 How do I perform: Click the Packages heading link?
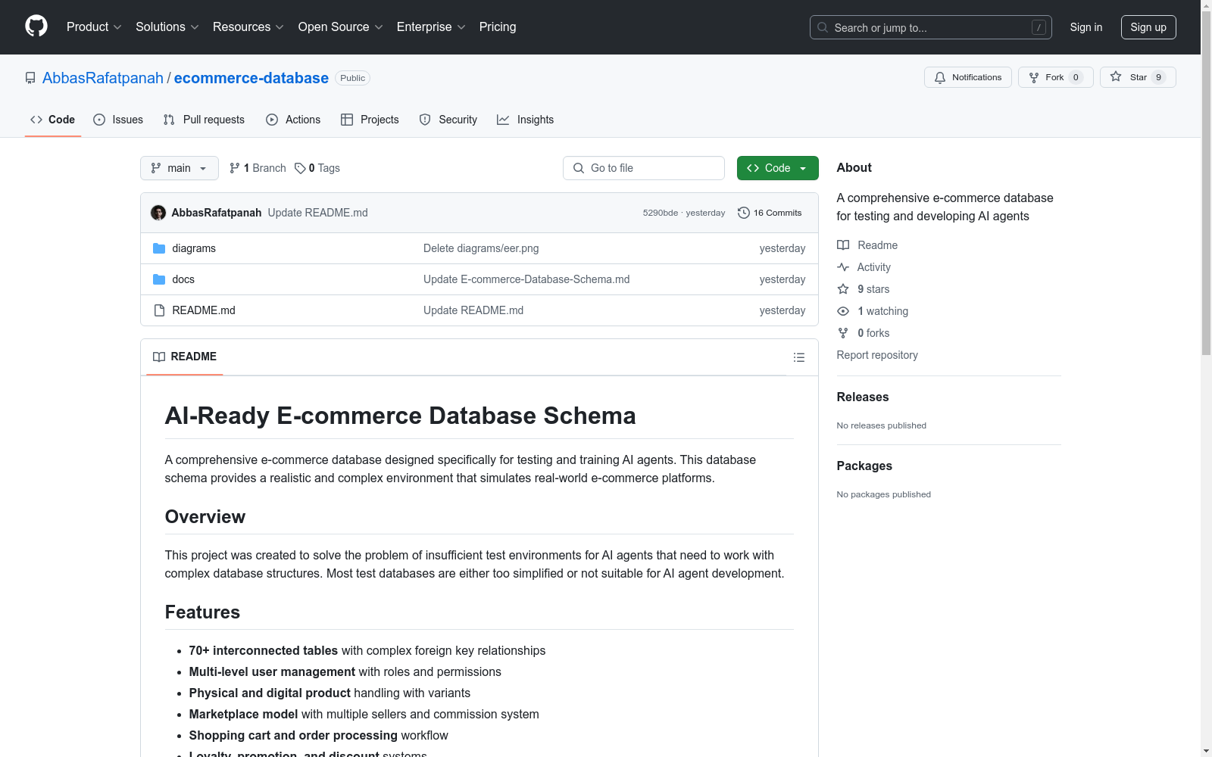[x=864, y=466]
